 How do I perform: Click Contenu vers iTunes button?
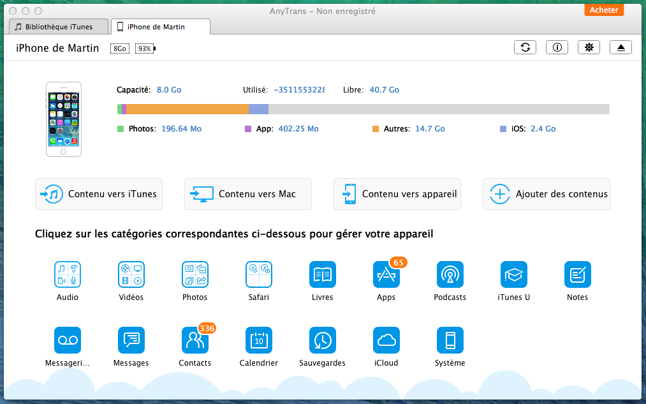[x=99, y=194]
